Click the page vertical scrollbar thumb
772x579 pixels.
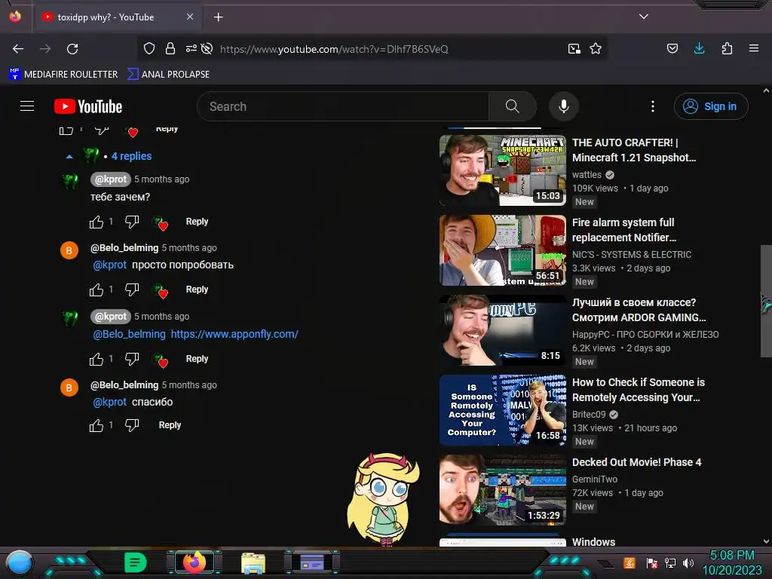click(x=766, y=301)
